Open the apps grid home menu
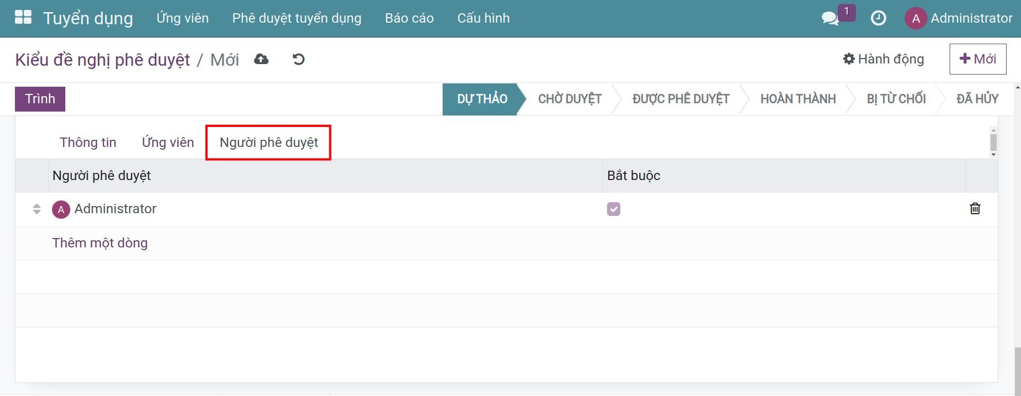 tap(23, 18)
